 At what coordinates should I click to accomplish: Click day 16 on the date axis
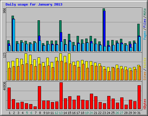pos(74,113)
